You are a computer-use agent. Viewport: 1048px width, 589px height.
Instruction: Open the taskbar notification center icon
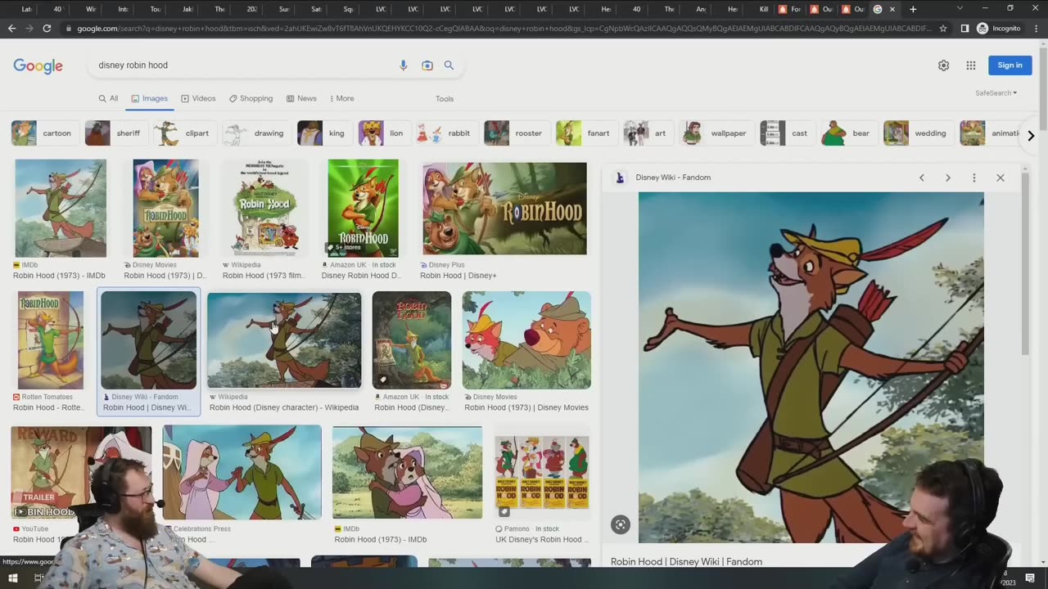point(1030,578)
